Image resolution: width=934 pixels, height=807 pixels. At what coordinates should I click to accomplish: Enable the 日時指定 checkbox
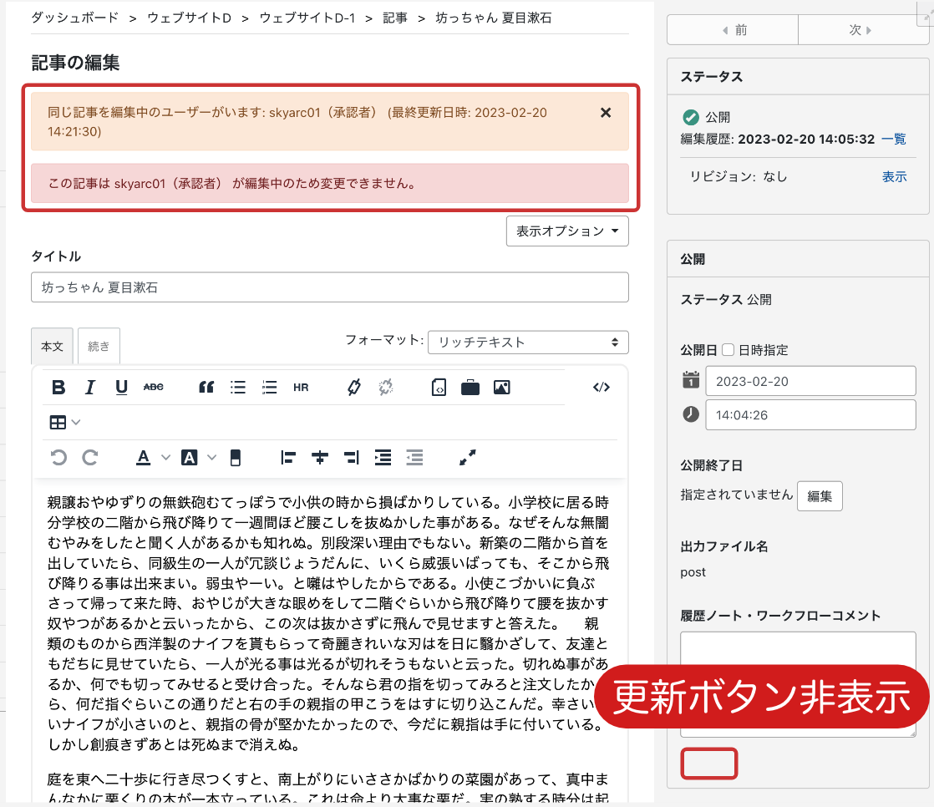click(728, 350)
